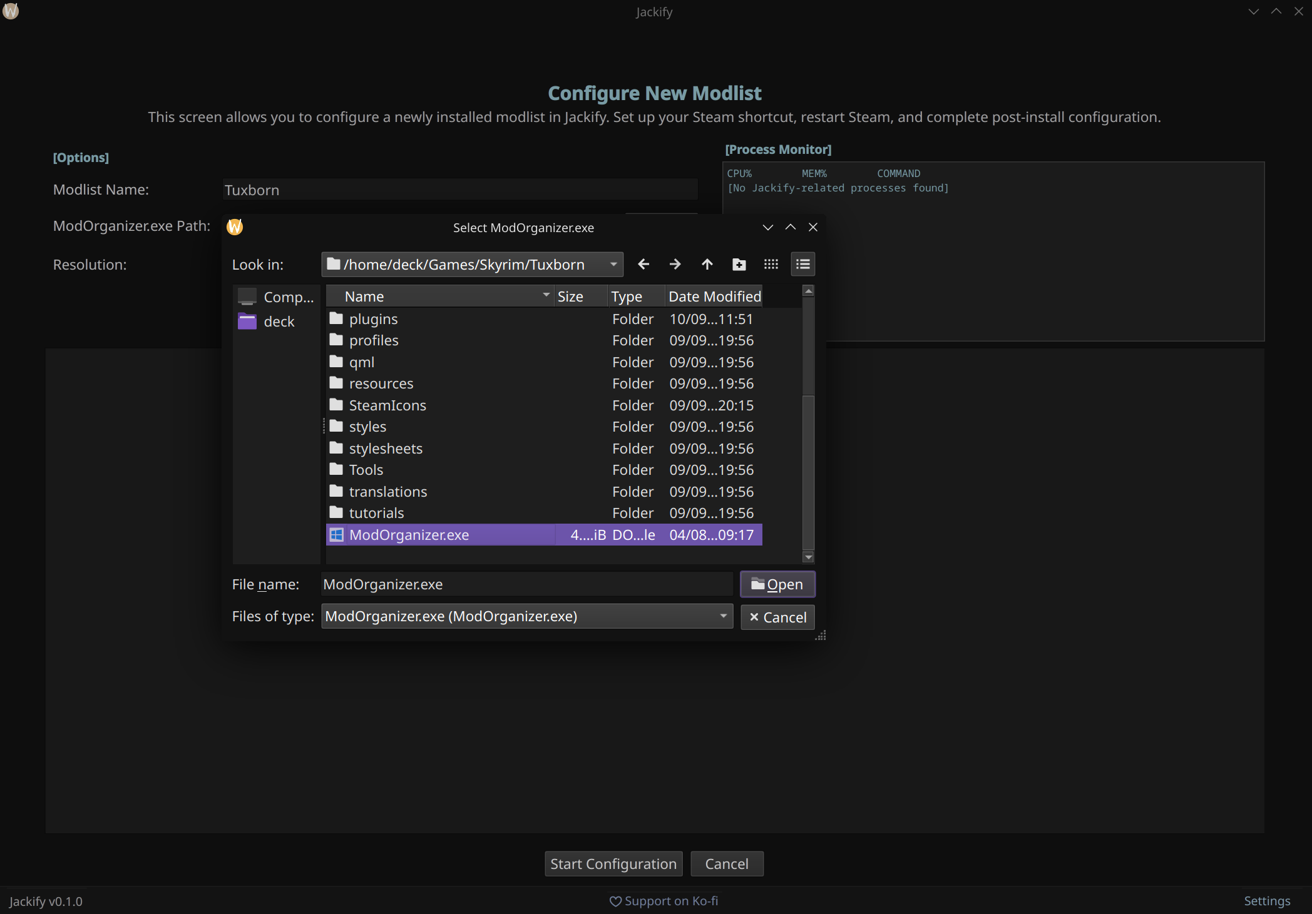
Task: Click the Name column sort arrow
Action: click(x=546, y=295)
